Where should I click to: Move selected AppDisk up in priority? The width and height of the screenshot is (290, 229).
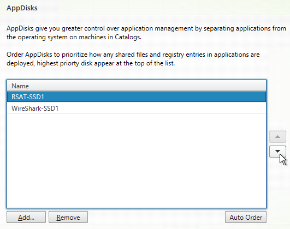pos(277,137)
